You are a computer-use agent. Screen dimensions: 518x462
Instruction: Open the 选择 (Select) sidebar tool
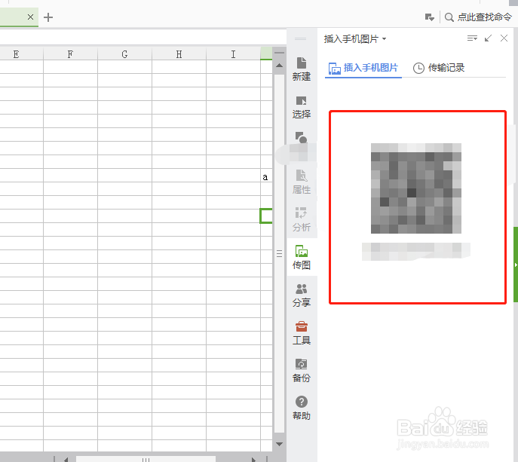pos(302,107)
